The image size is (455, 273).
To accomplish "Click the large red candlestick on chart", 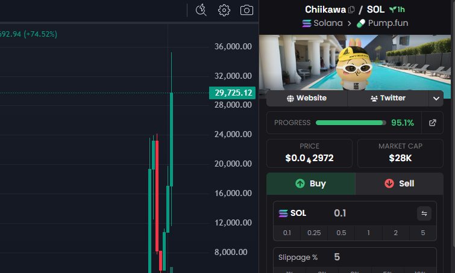I will [x=157, y=195].
